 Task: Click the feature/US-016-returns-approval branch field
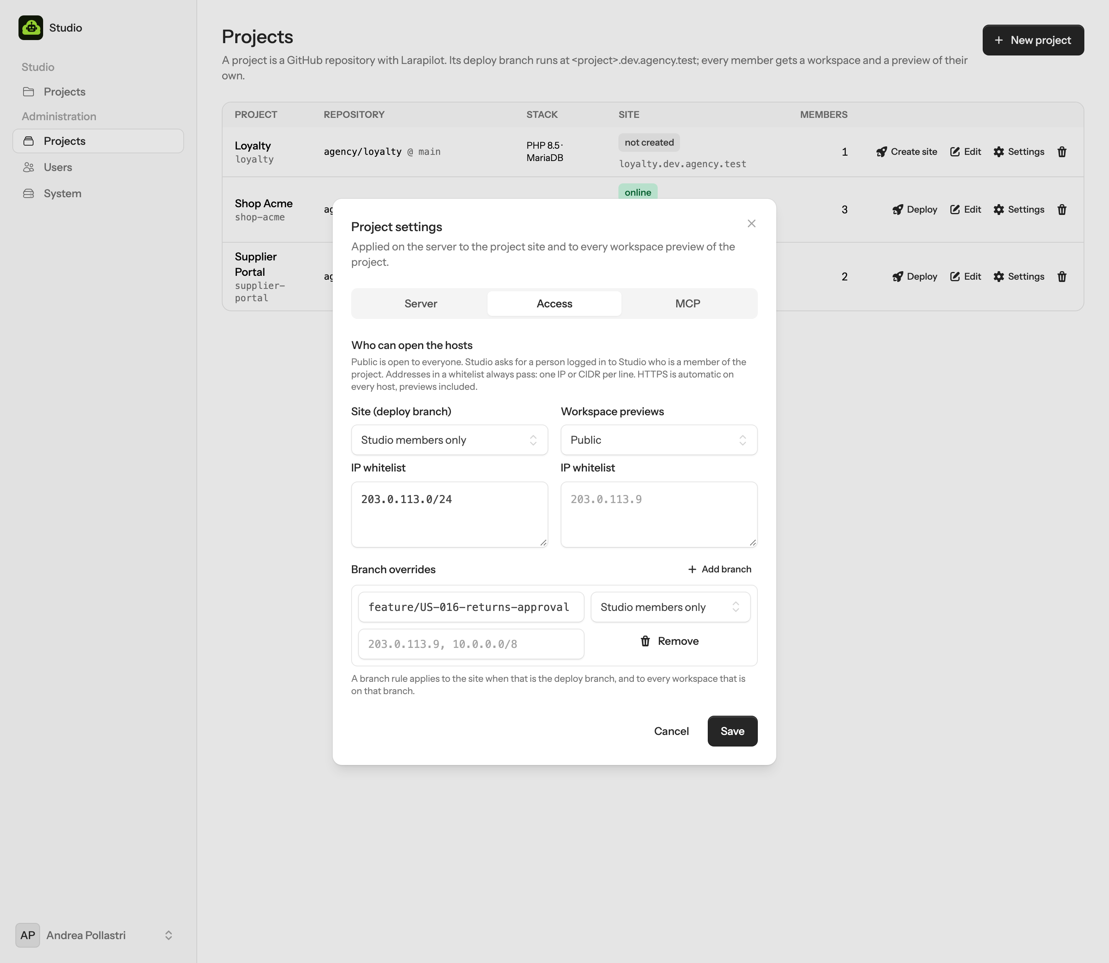471,607
